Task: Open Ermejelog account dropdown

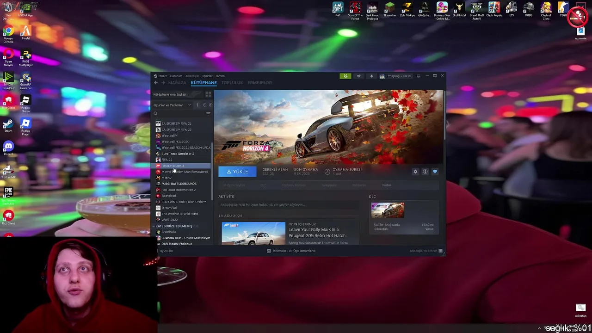Action: [x=395, y=76]
